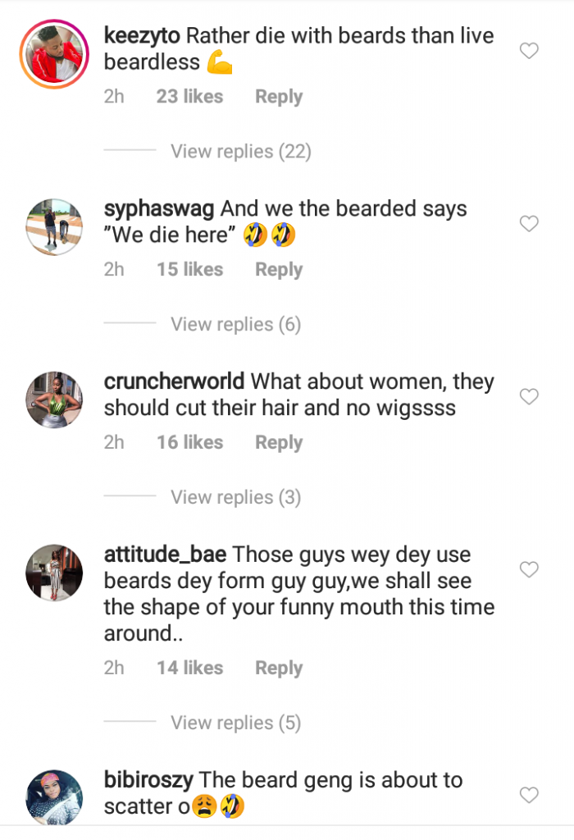Like bibiroszy's beard geng comment
574x840 pixels.
pos(529,795)
